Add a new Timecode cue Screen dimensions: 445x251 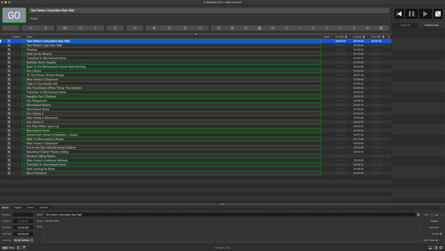click(200, 28)
